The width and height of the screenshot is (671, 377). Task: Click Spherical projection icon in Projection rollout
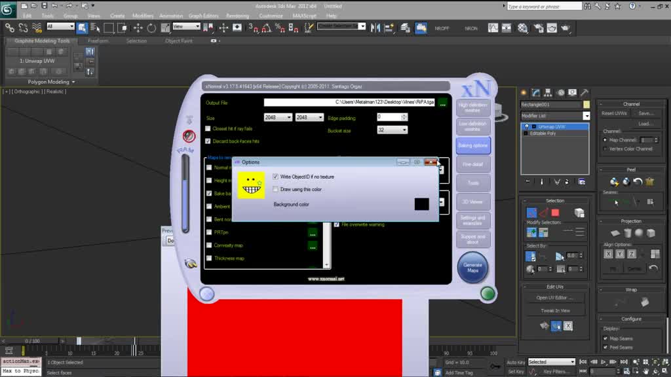tap(639, 233)
